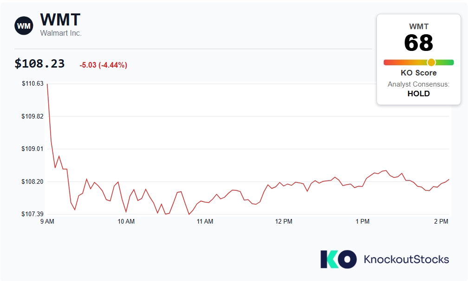Click the KO KnockoutStocks logo mark
Image resolution: width=472 pixels, height=281 pixels.
pos(339,259)
